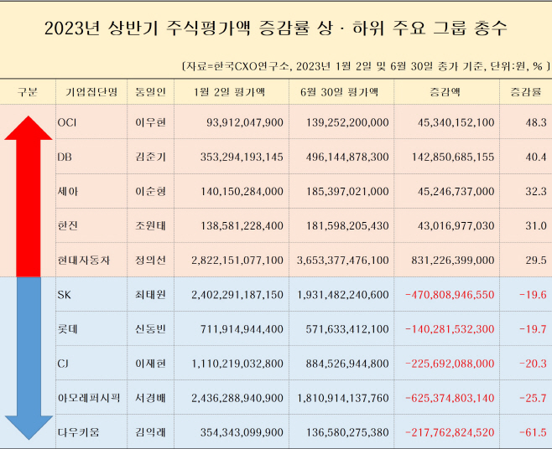
Task: Select the DB 김준기 name cell
Action: coord(150,157)
